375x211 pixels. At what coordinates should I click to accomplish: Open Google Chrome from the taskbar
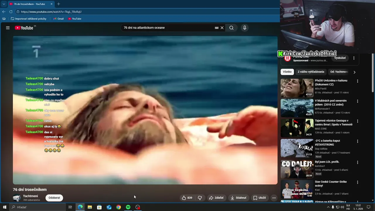point(118,207)
